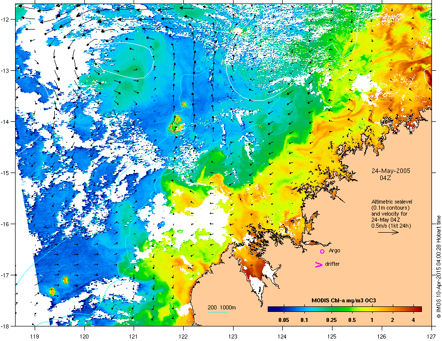Click the longitude axis label "119"
This screenshot has height=341, width=442.
pyautogui.click(x=35, y=336)
